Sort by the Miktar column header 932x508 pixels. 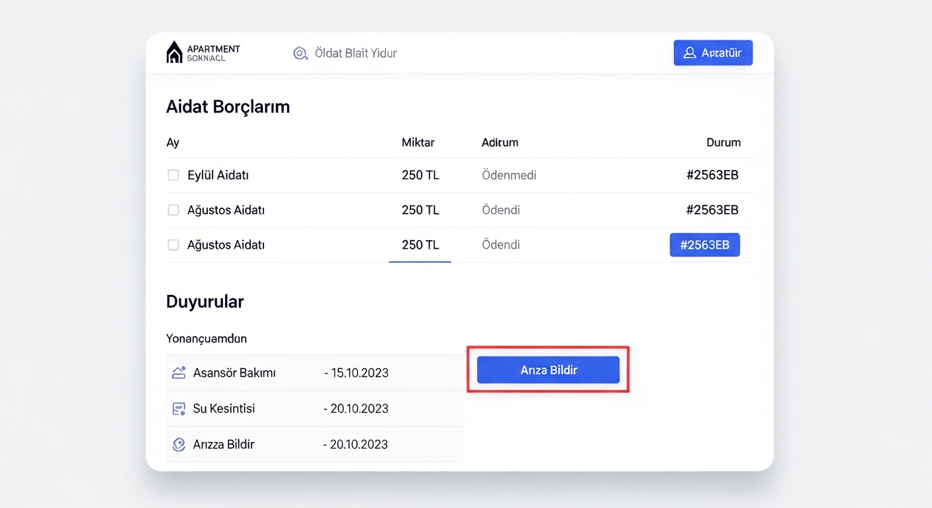coord(418,142)
